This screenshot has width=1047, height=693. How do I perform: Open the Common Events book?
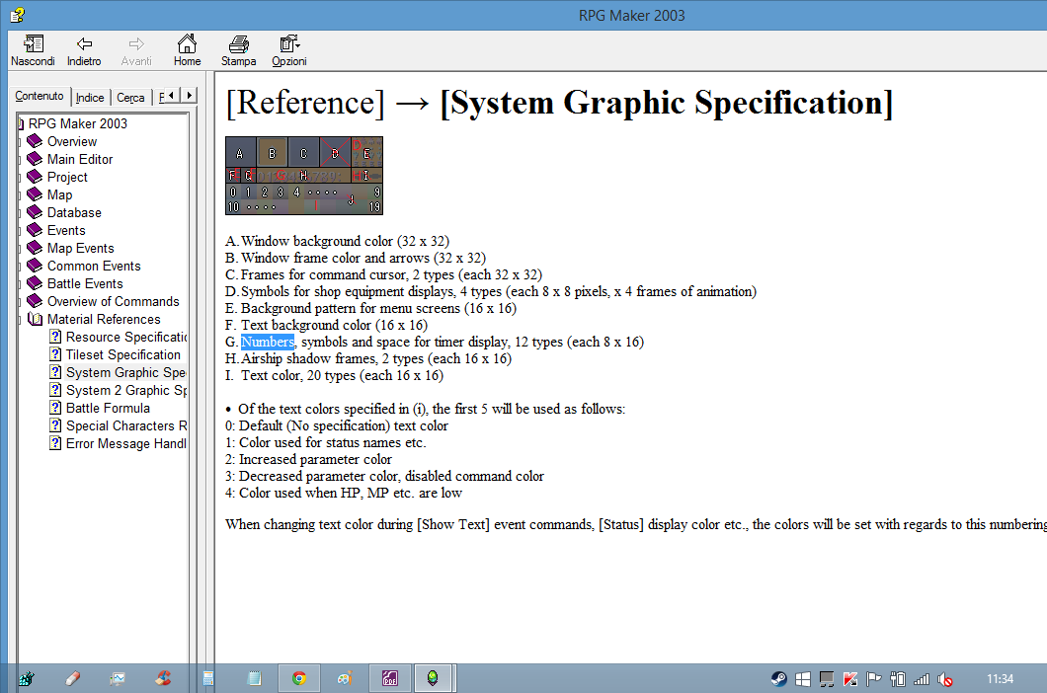[x=94, y=266]
